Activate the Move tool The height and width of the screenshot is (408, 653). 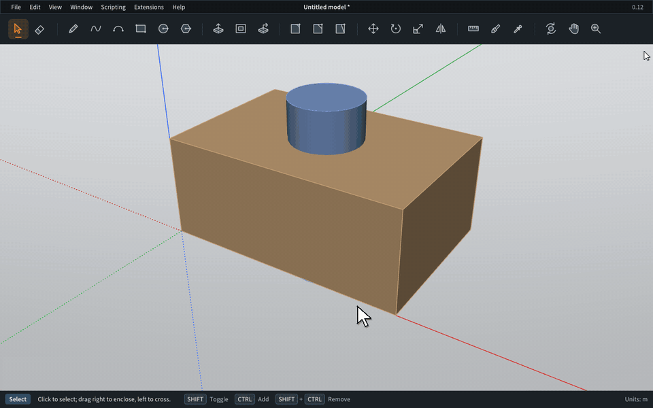click(373, 29)
